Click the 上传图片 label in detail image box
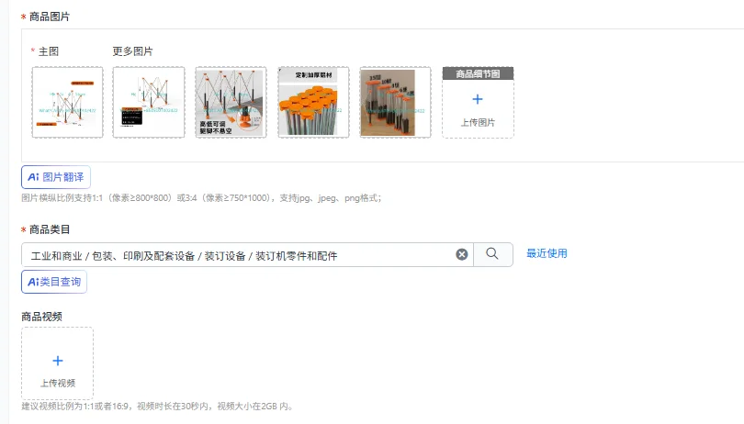 478,122
